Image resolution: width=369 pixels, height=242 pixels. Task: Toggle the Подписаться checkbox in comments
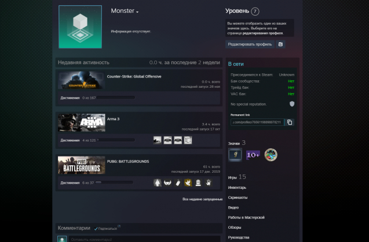tap(96, 229)
